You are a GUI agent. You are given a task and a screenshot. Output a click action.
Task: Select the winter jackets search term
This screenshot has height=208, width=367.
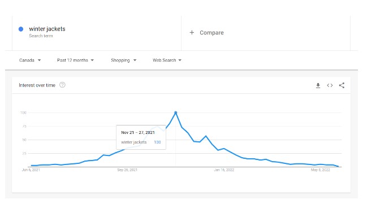click(x=47, y=29)
